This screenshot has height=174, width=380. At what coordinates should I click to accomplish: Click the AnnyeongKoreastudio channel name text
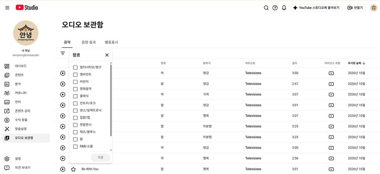point(26,55)
